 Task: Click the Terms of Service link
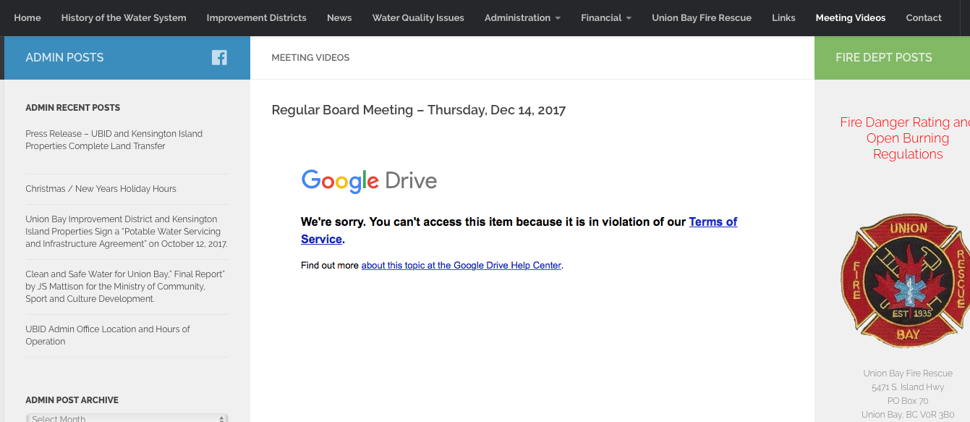click(712, 222)
